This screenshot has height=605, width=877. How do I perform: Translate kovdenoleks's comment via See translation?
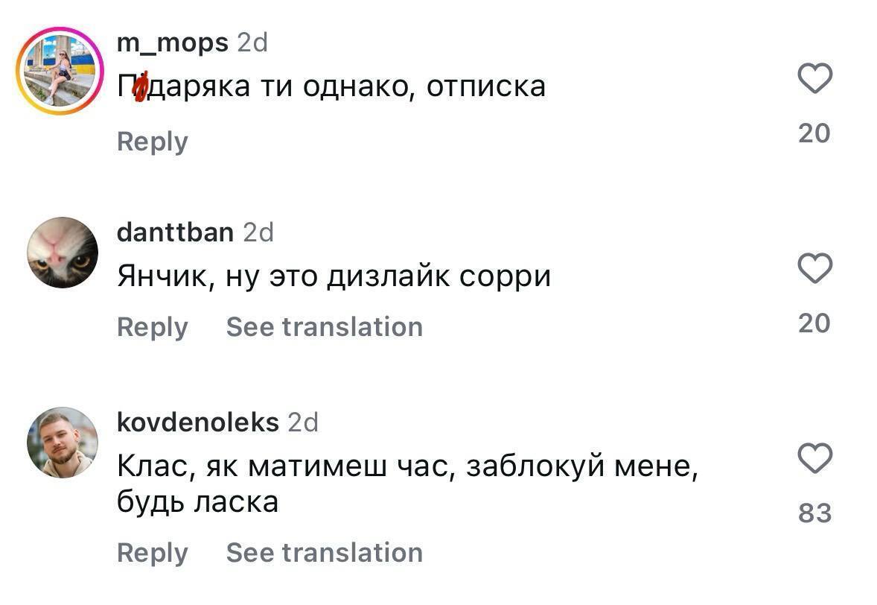tap(324, 553)
